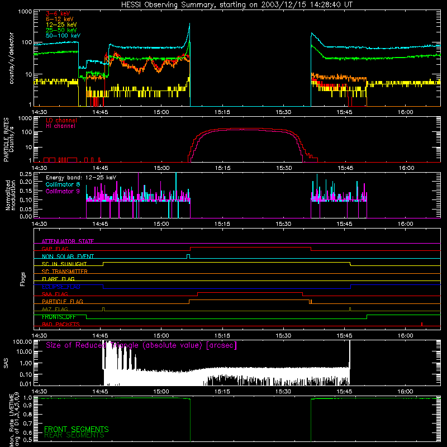The image size is (447, 447).
Task: Click the SC_TRANSMITTER flag label
Action: tap(64, 272)
